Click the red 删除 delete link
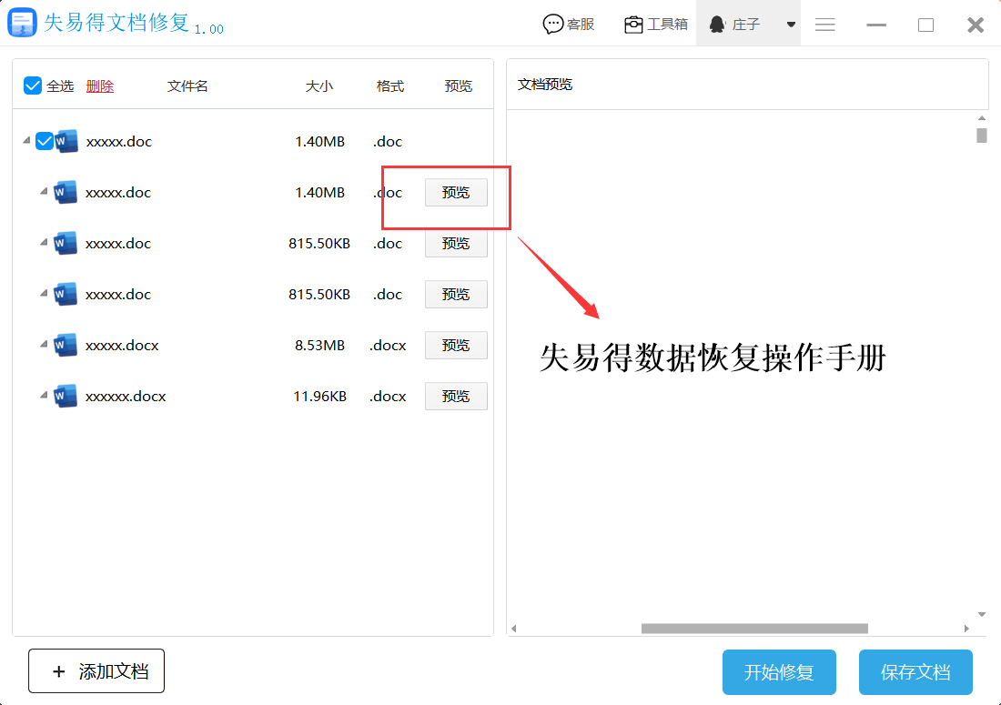1001x705 pixels. pyautogui.click(x=99, y=86)
